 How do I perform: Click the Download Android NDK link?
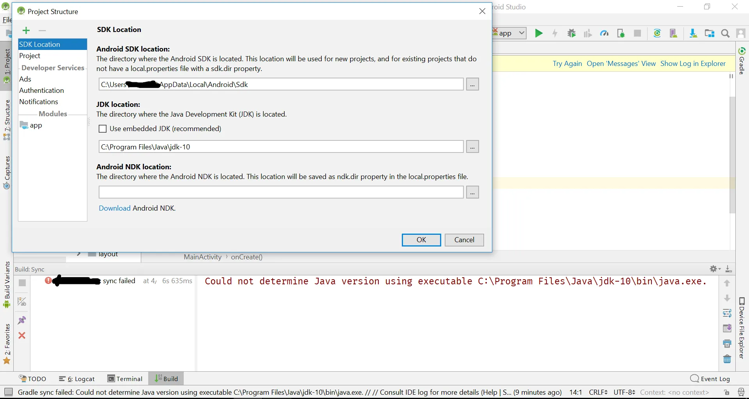pyautogui.click(x=115, y=208)
